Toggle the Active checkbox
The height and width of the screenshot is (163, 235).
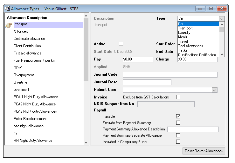click(x=121, y=44)
